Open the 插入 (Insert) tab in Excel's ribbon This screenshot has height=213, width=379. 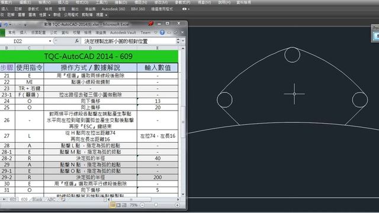(23, 33)
